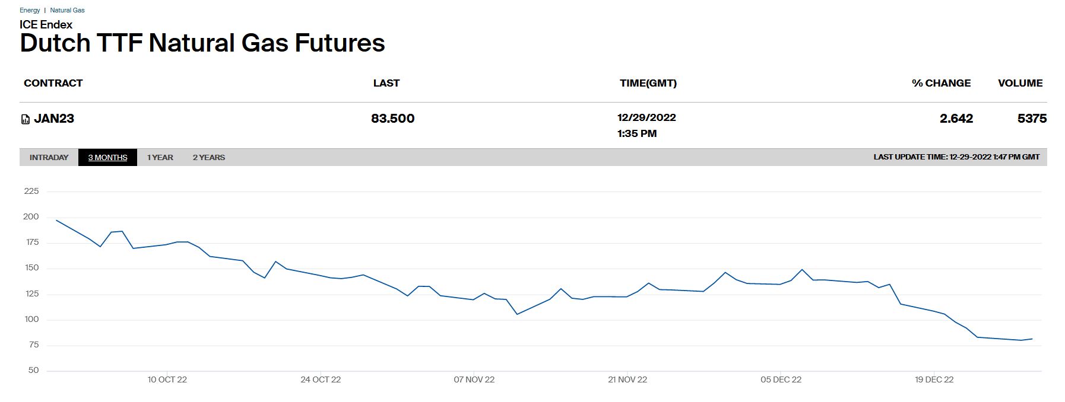The height and width of the screenshot is (402, 1065).
Task: Open the Natural Gas breadcrumb link
Action: pos(67,10)
